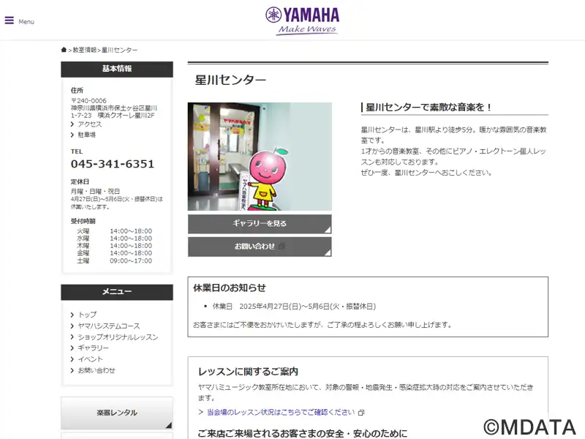Open the 駐車場 link under address
The width and height of the screenshot is (585, 439).
(x=86, y=135)
